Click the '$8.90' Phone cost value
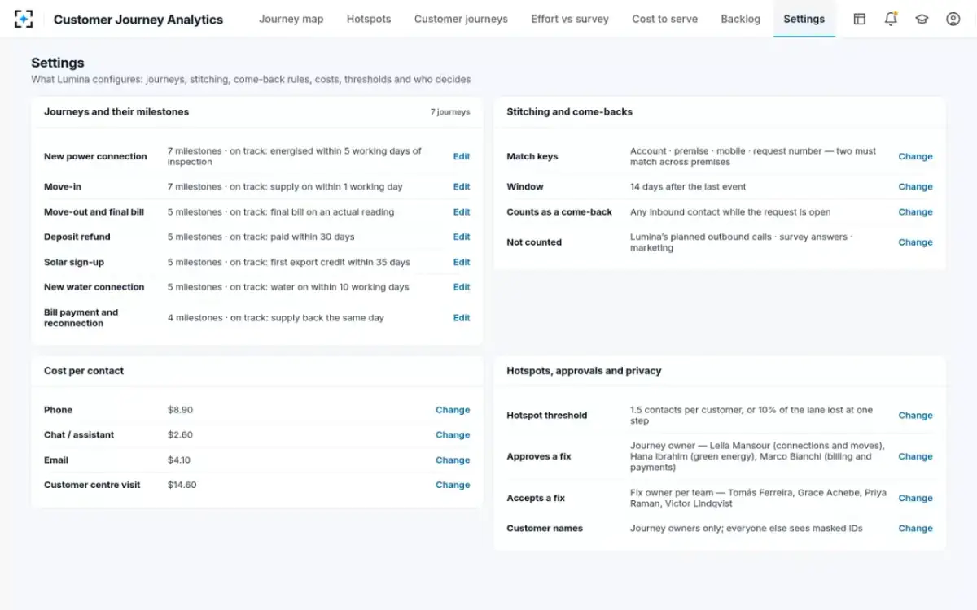Image resolution: width=977 pixels, height=610 pixels. coord(180,410)
